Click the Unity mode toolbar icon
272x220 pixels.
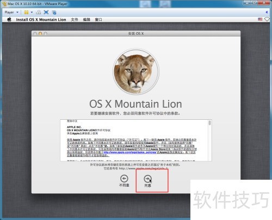point(54,13)
